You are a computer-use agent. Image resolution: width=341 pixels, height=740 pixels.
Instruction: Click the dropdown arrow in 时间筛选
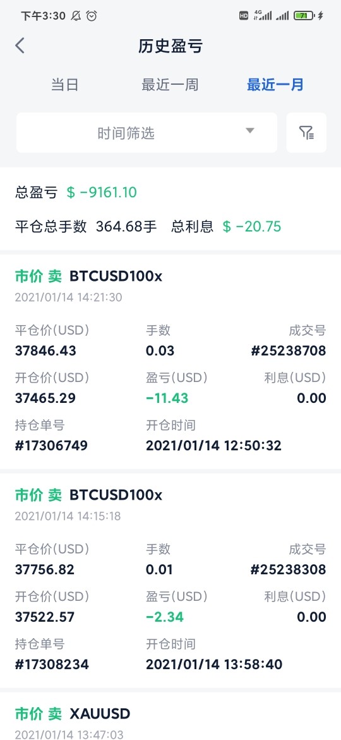[x=250, y=131]
